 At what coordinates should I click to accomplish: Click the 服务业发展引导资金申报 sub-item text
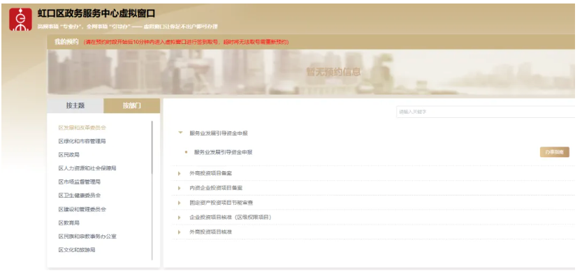pos(223,152)
